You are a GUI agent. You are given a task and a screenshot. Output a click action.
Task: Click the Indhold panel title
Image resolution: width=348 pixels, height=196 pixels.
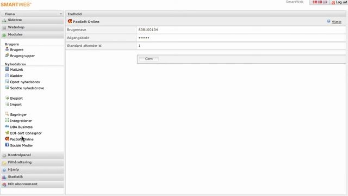[x=74, y=14]
